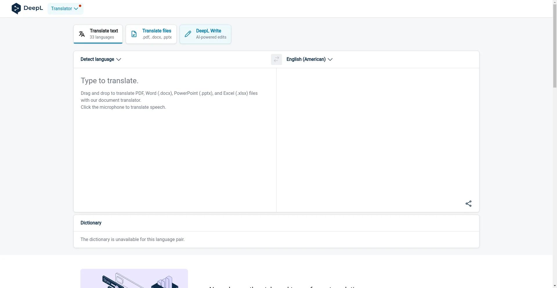Open the English (American) target language dropdown
Image resolution: width=557 pixels, height=288 pixels.
click(309, 59)
